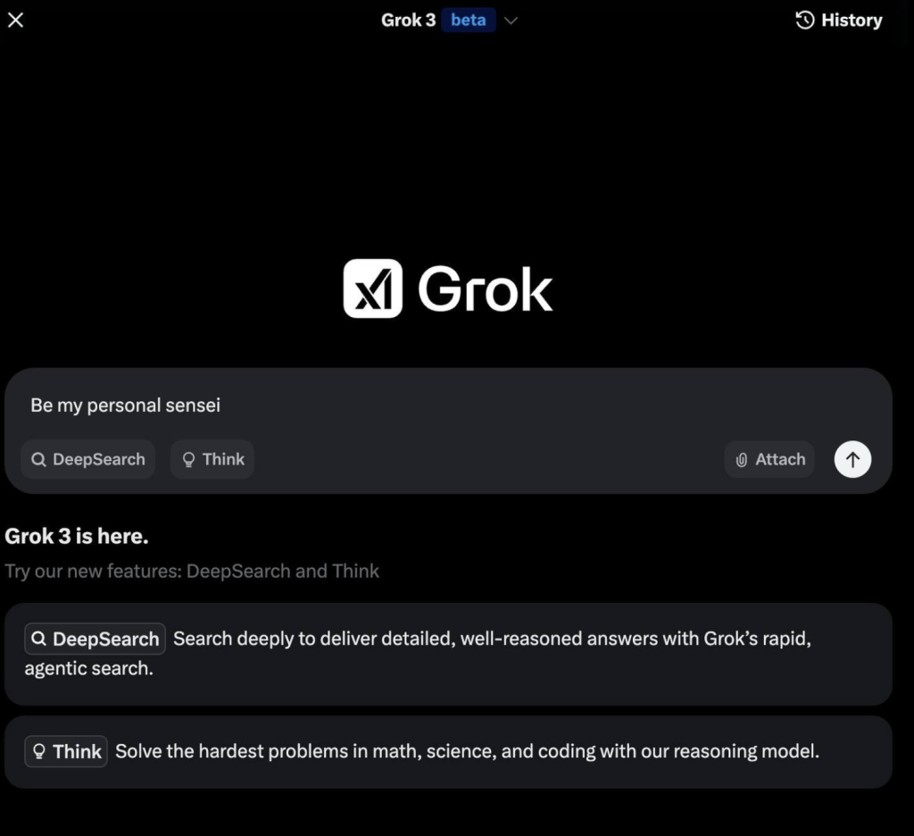Image resolution: width=914 pixels, height=836 pixels.
Task: Click the magnifier icon in the DeepSearch feature card
Action: [38, 640]
